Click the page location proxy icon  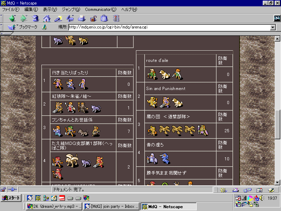(x=45, y=27)
